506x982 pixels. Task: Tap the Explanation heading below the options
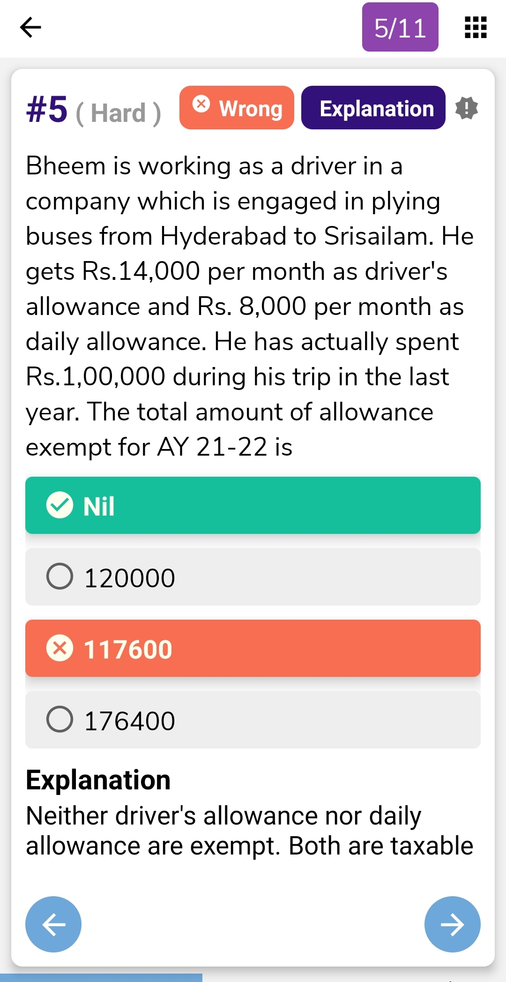click(98, 780)
